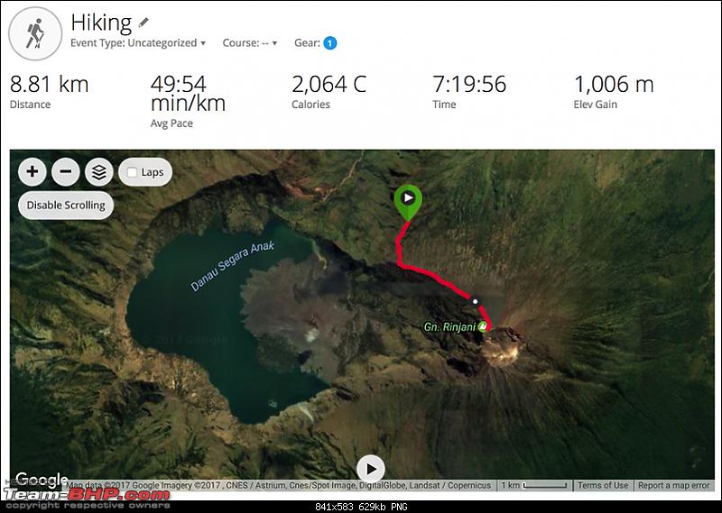Click the hiking activity type icon
Viewport: 722px width, 513px height.
pyautogui.click(x=35, y=33)
